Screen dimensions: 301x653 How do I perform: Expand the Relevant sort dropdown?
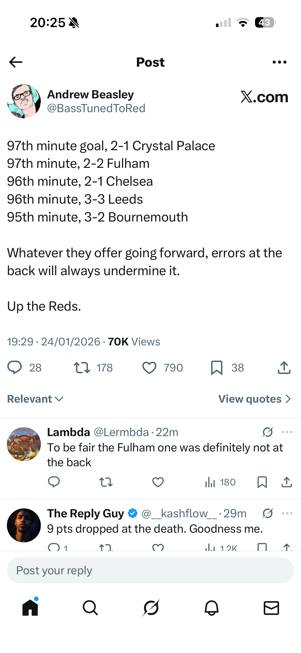click(x=35, y=399)
